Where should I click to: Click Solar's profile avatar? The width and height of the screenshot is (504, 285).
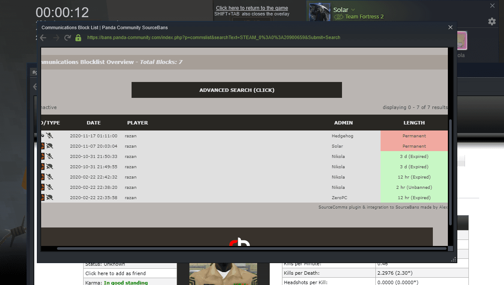point(319,12)
